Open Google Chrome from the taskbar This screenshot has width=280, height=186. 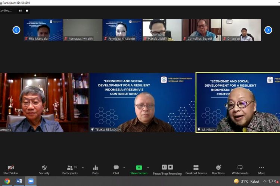click(7, 181)
